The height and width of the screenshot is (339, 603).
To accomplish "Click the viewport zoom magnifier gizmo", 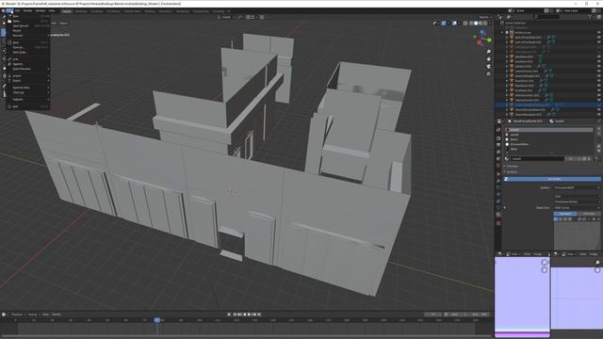I will [x=488, y=52].
